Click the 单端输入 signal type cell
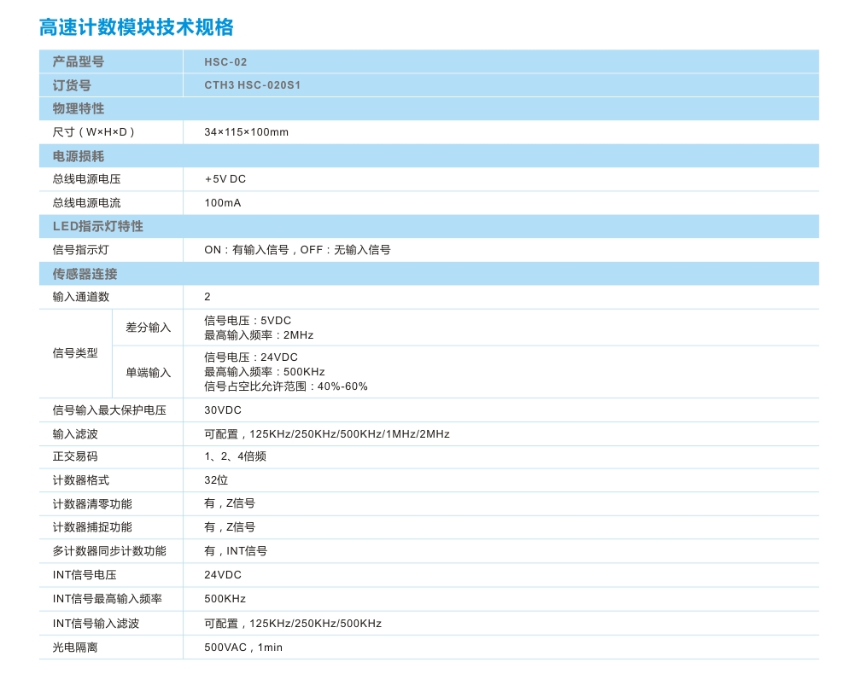The height and width of the screenshot is (674, 853). pos(149,372)
